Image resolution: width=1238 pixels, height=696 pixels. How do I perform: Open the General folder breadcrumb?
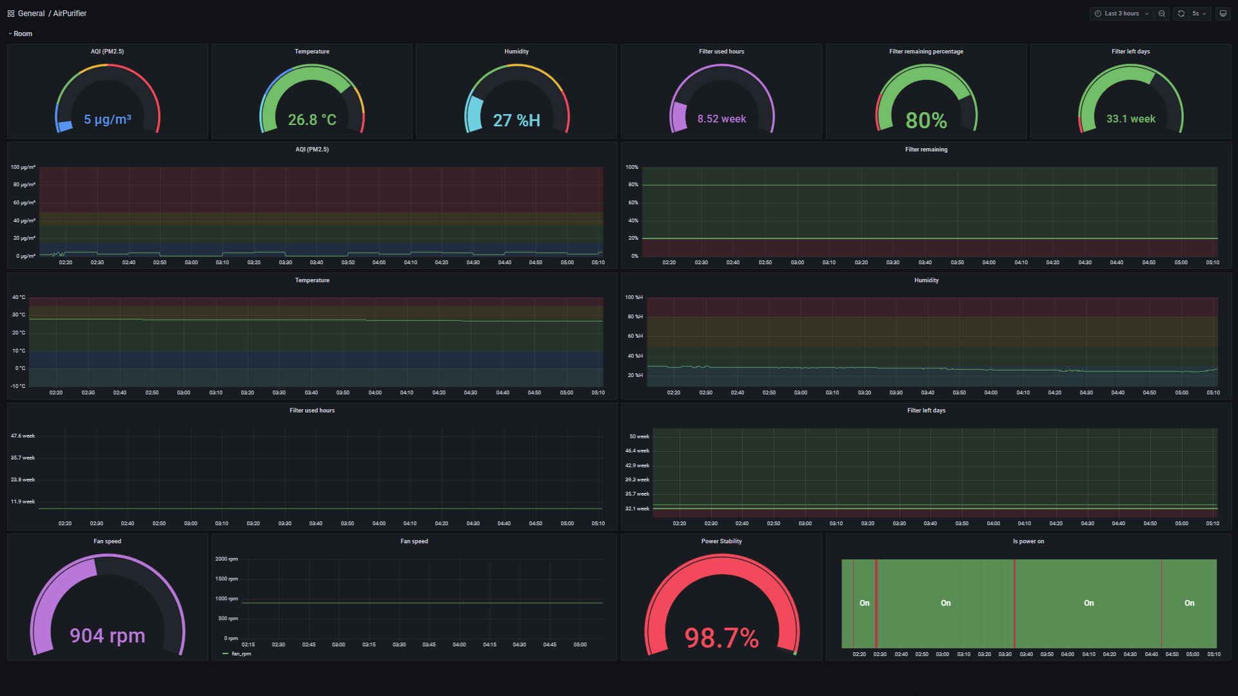pyautogui.click(x=31, y=14)
